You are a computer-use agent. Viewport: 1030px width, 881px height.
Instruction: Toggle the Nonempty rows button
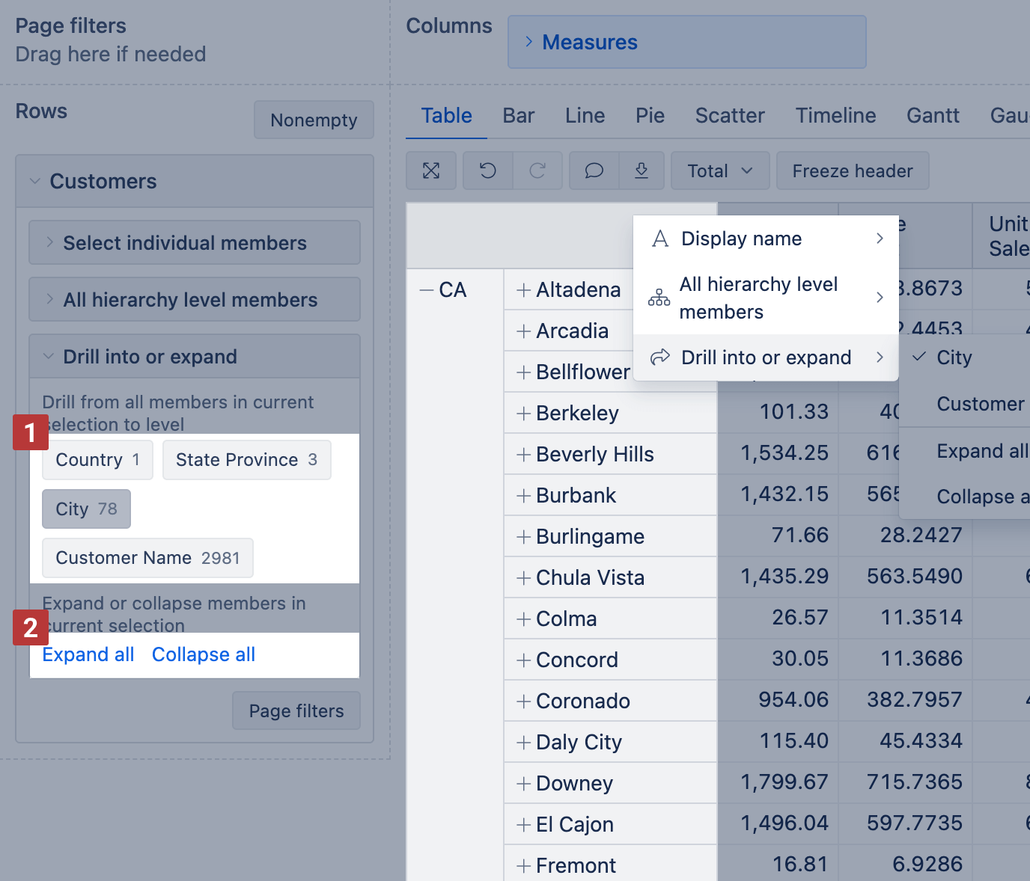point(314,120)
